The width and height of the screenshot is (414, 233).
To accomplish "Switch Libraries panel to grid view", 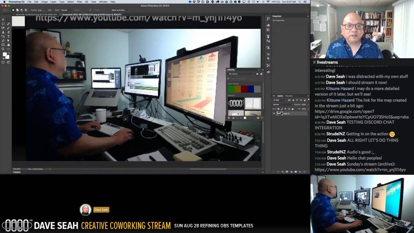I will [257, 74].
